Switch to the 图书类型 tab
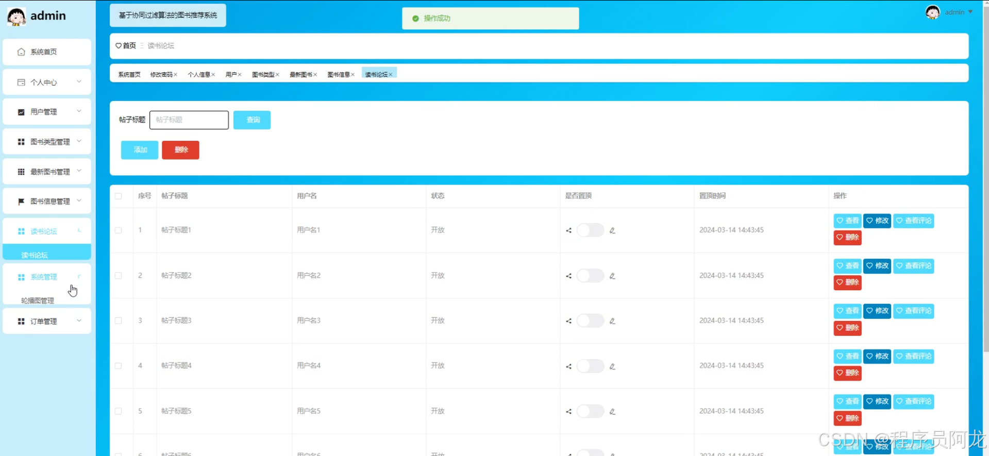Viewport: 989px width, 456px height. tap(263, 75)
